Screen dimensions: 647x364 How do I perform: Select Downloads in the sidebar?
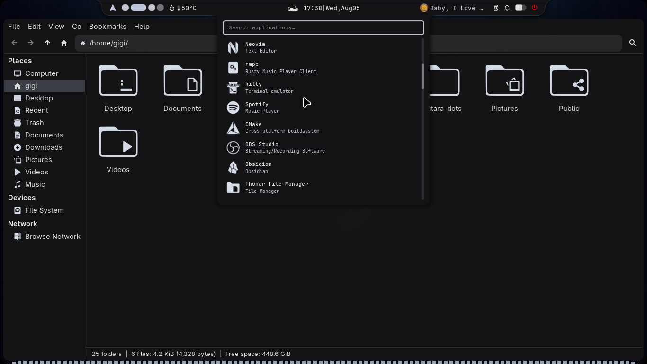point(45,147)
